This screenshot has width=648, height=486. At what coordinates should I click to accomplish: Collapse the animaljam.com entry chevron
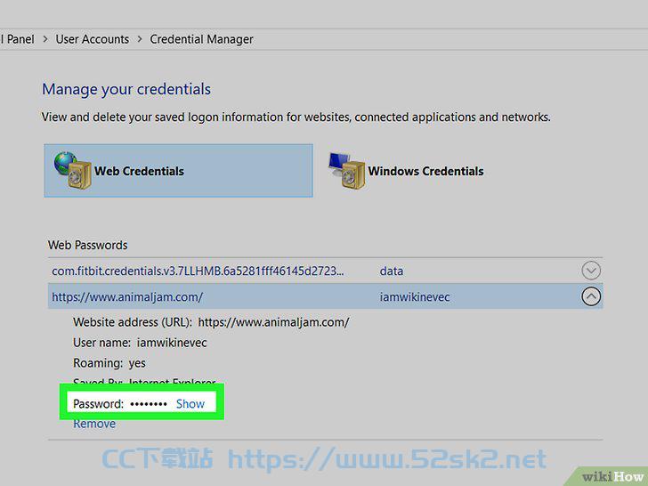point(591,296)
